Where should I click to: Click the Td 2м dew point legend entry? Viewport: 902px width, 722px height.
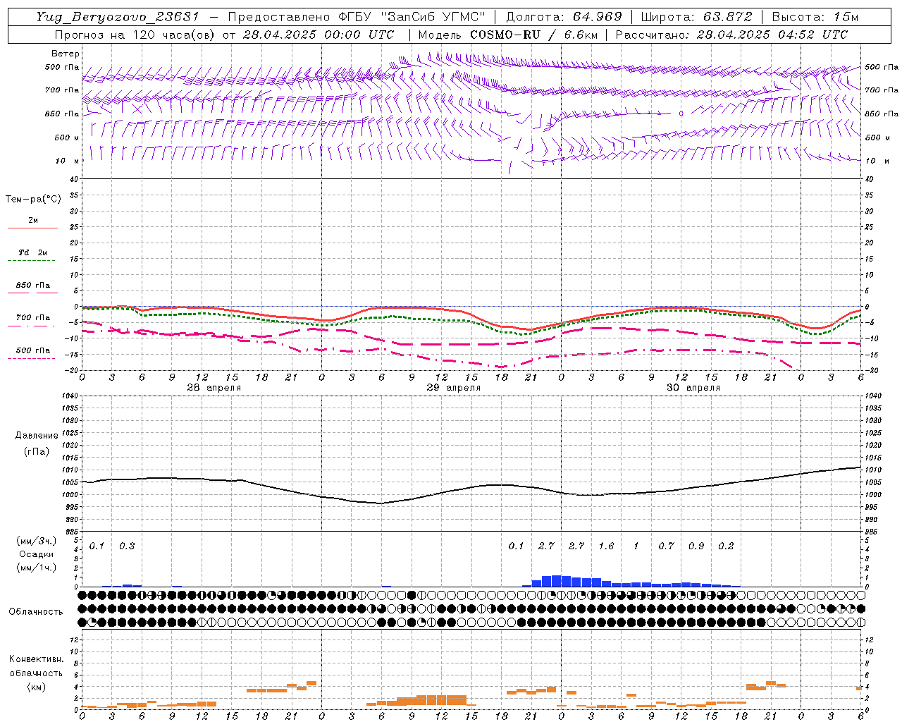(33, 252)
